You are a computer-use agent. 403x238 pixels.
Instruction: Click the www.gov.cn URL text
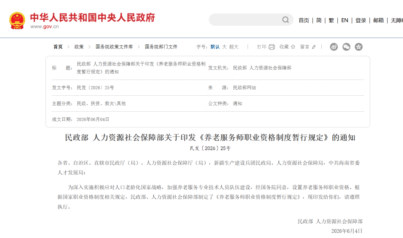click(44, 26)
